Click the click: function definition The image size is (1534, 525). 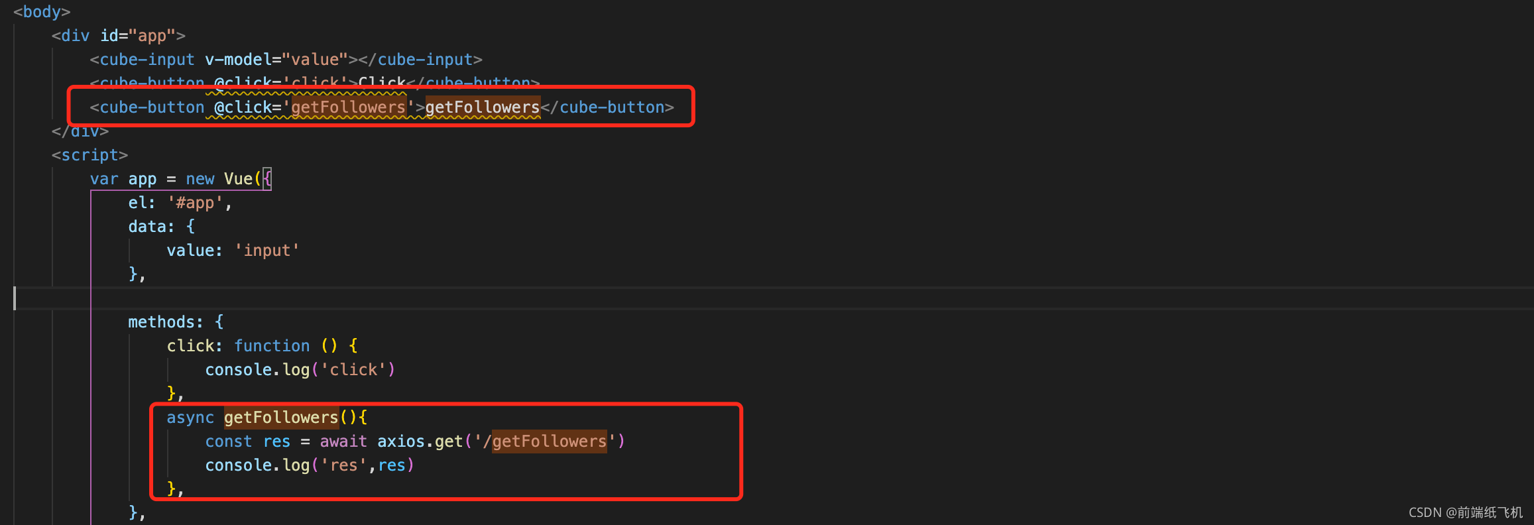[x=263, y=346]
